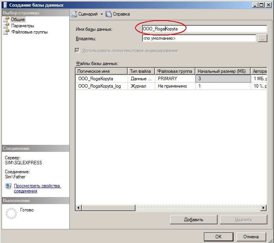
Task: Click the Логическое имя column header
Action: (101, 71)
